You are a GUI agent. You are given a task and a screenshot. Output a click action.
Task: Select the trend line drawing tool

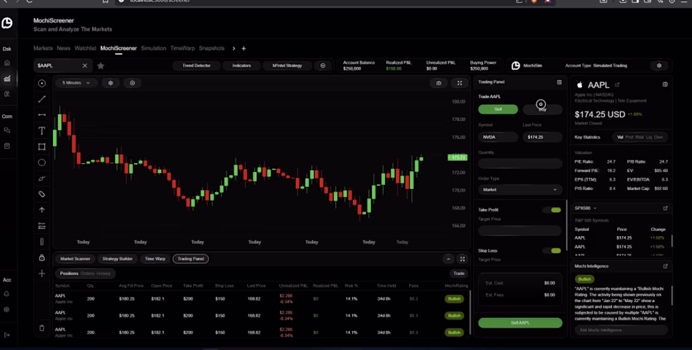coord(42,99)
